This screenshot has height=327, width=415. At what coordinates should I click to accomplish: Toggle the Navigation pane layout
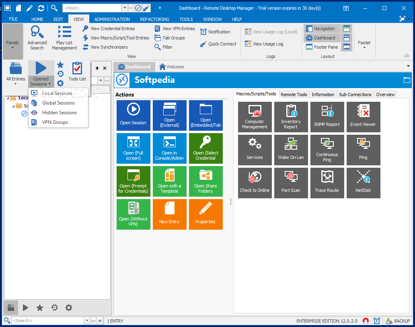click(x=322, y=29)
